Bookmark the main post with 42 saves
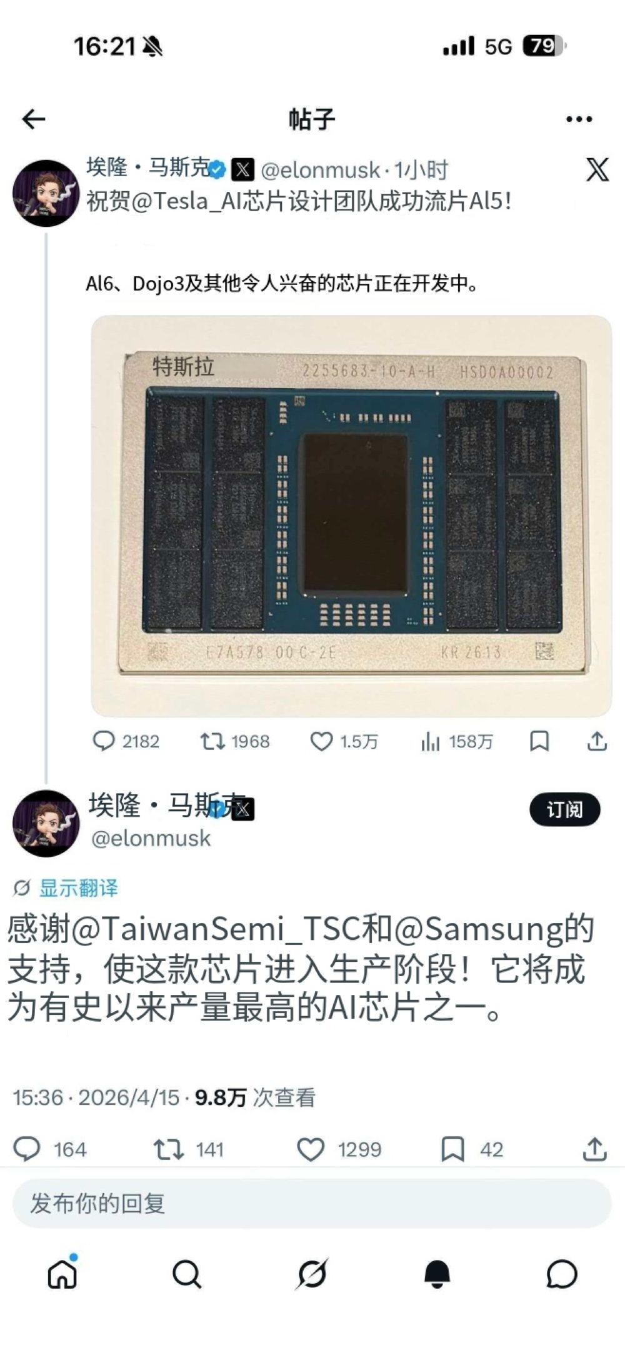This screenshot has width=625, height=1358. point(472,1149)
